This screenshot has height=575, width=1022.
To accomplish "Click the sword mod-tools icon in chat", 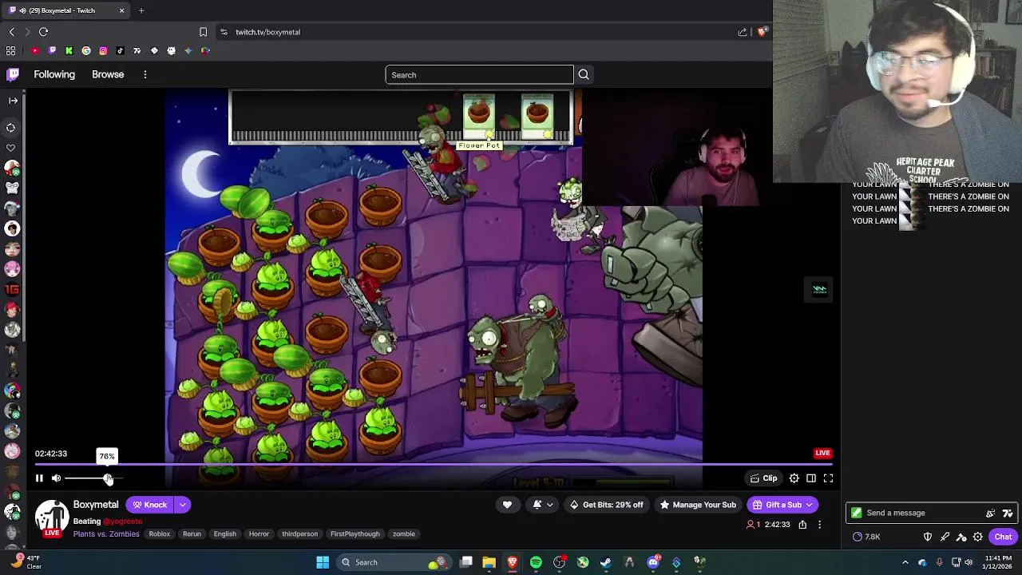I will (945, 537).
